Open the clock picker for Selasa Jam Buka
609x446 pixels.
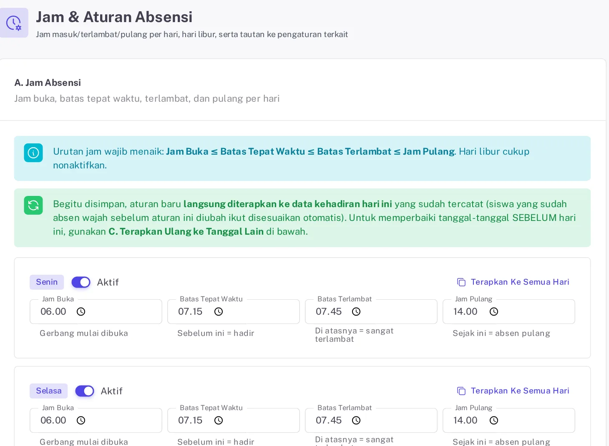point(81,421)
